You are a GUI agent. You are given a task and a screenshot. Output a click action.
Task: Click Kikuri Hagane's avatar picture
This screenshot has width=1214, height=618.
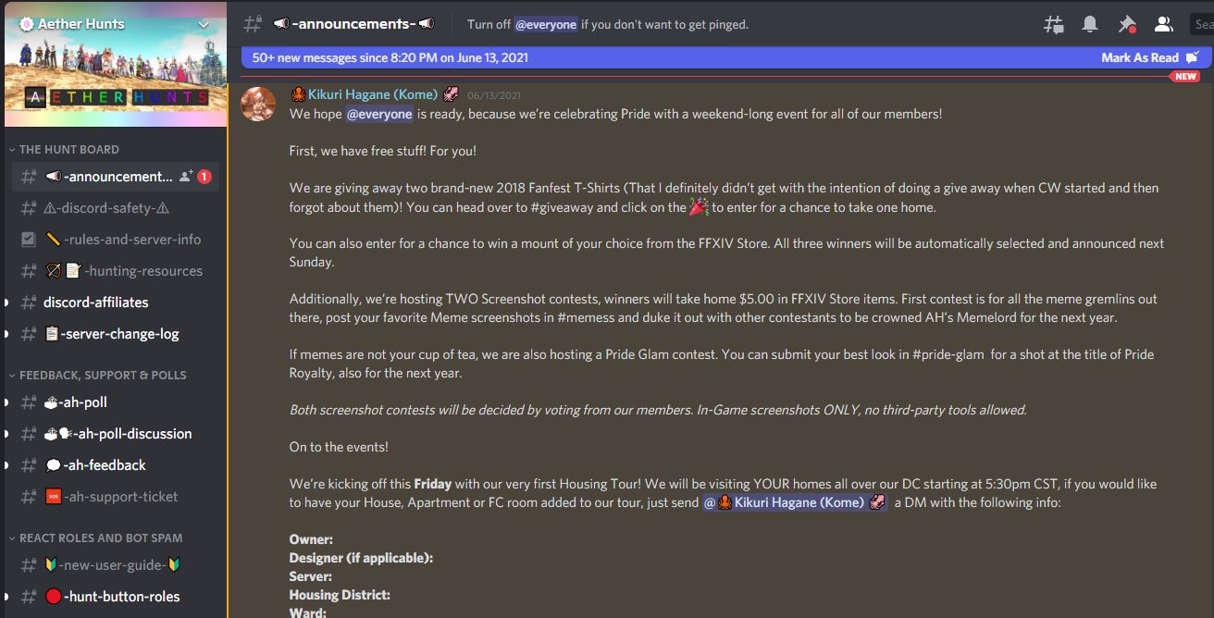point(258,104)
